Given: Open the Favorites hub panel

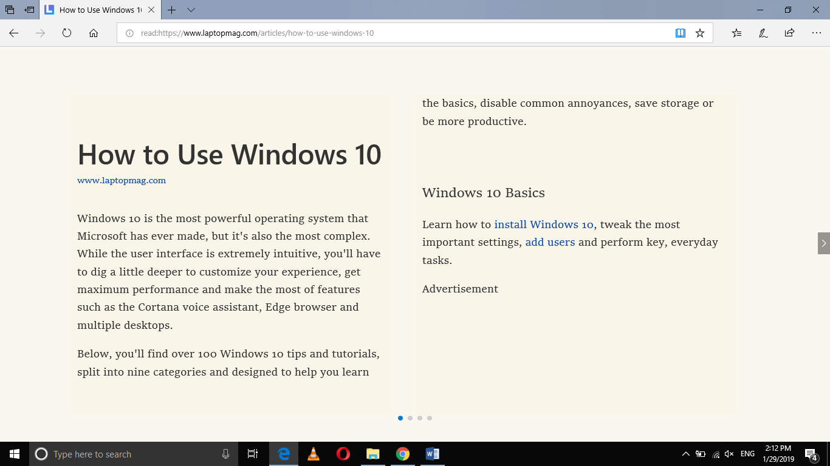Looking at the screenshot, I should (736, 33).
